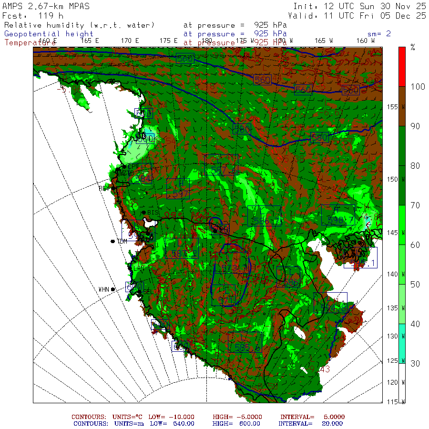Click the colorbar value 40

(415, 324)
